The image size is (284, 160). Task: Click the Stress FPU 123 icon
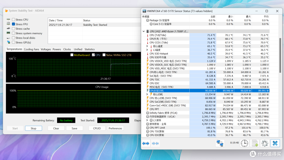(8, 24)
